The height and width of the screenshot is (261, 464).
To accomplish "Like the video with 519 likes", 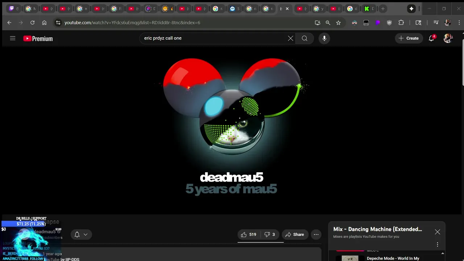I will coord(249,235).
